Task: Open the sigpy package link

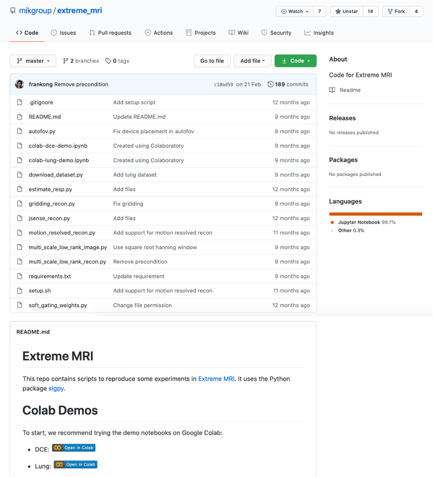Action: (56, 388)
